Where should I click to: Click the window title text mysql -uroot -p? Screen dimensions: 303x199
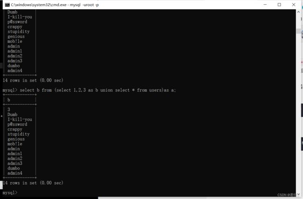pyautogui.click(x=84, y=5)
